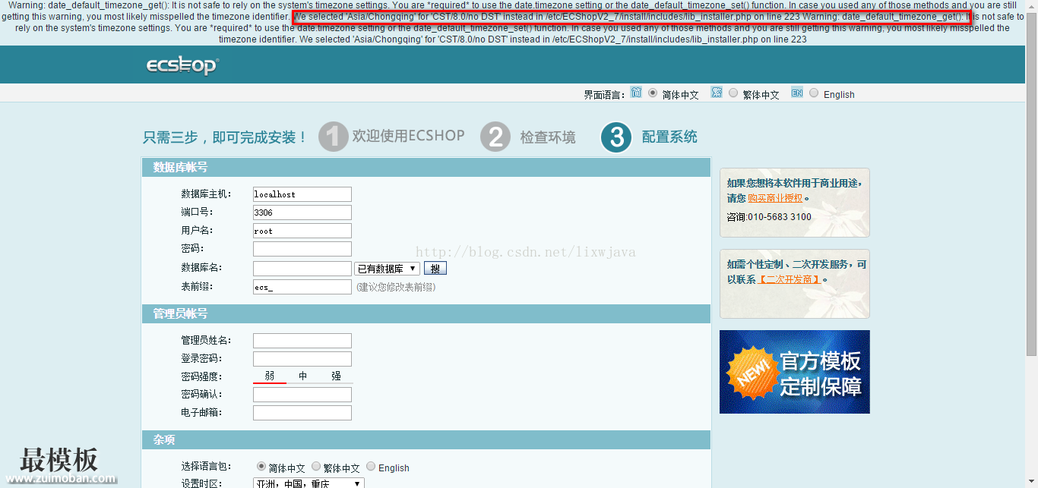
Task: Click the EN English language icon
Action: click(797, 93)
